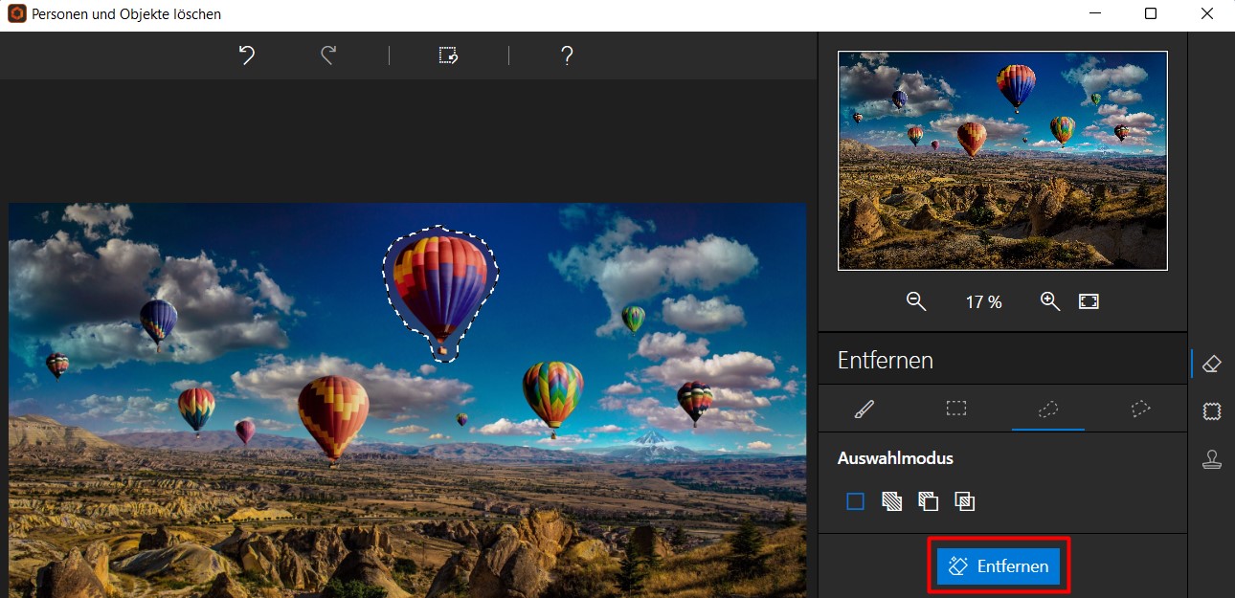Viewport: 1235px width, 598px height.
Task: Enable subtract from selection mode
Action: pos(928,501)
